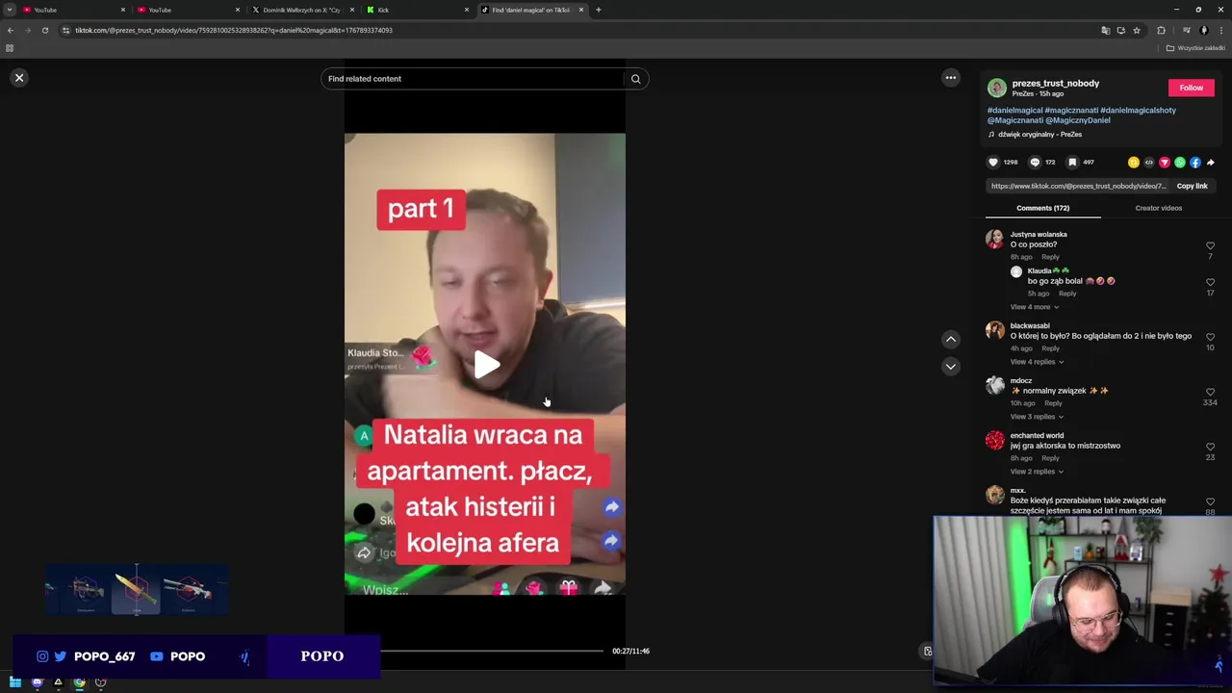Like enchanted world's comment
This screenshot has width=1232, height=693.
[1210, 448]
